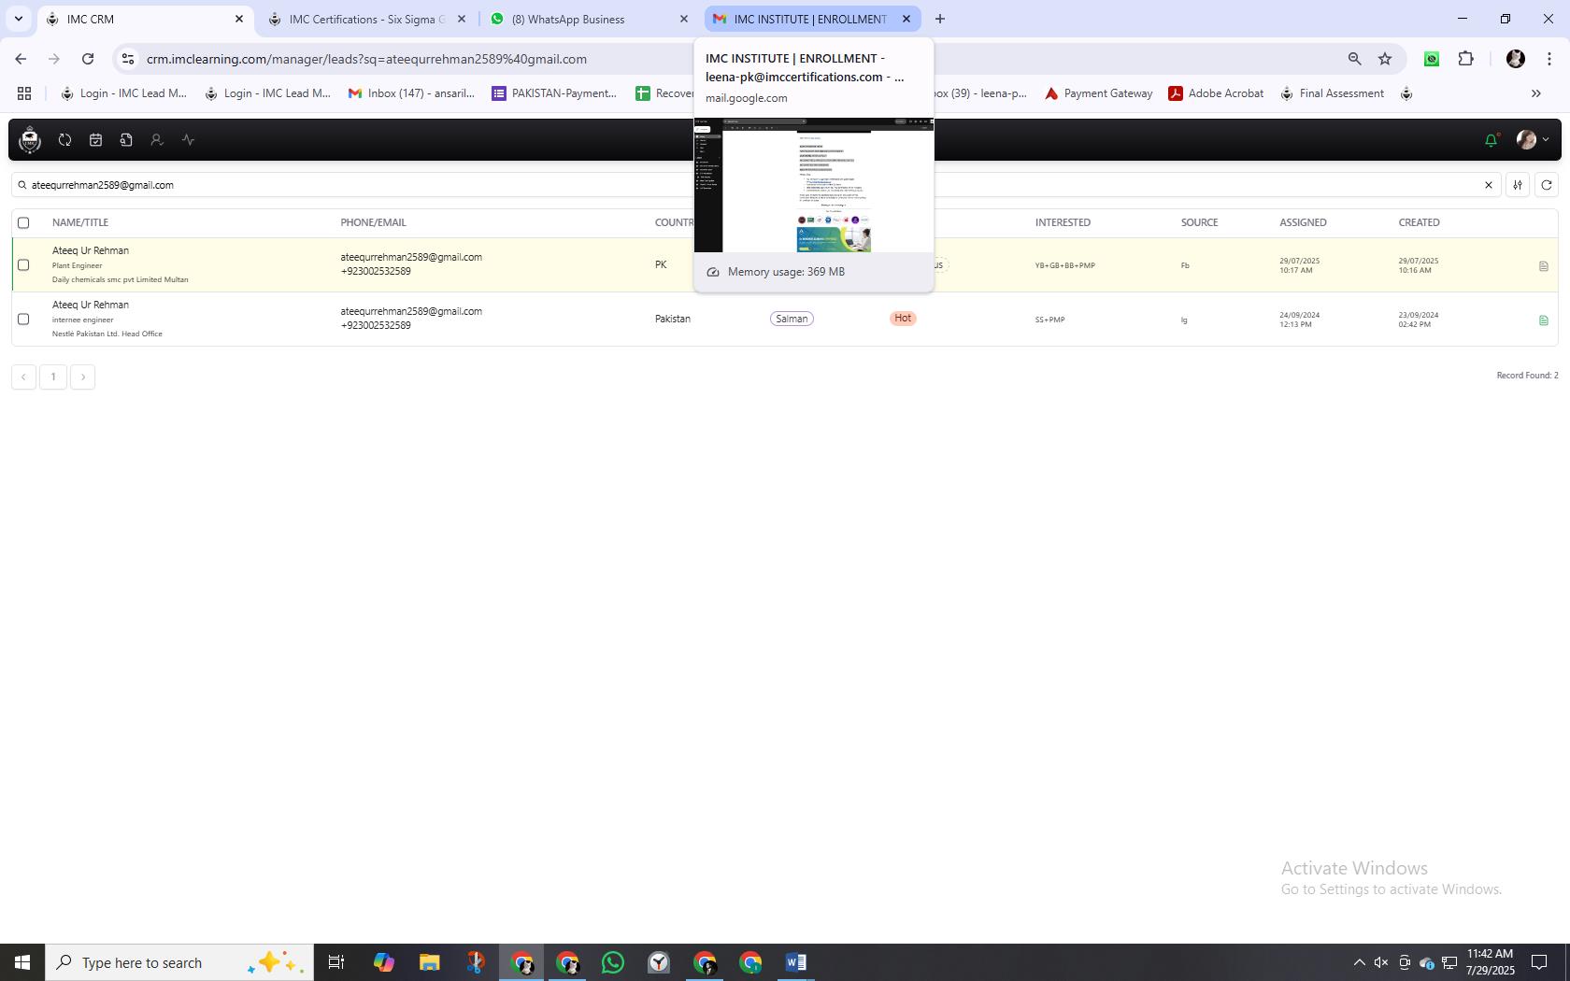Click the address bar URL
1570x981 pixels.
(x=366, y=59)
